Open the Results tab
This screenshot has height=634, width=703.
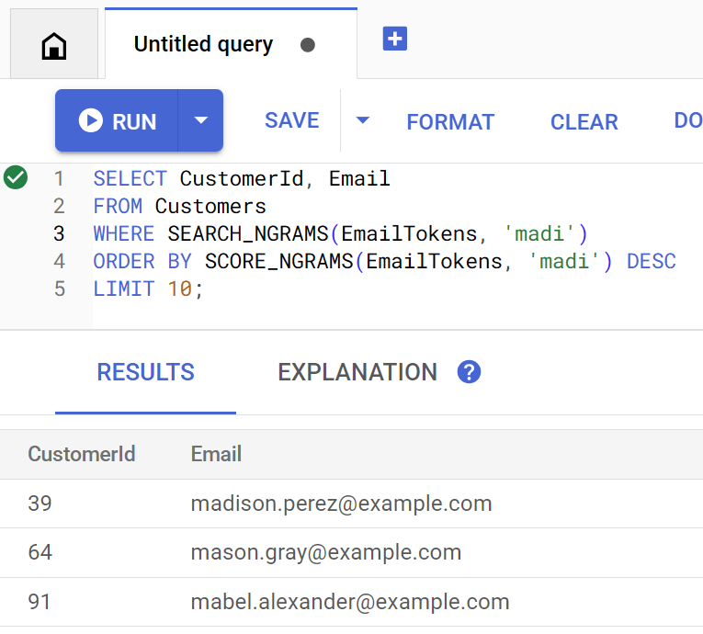click(145, 372)
